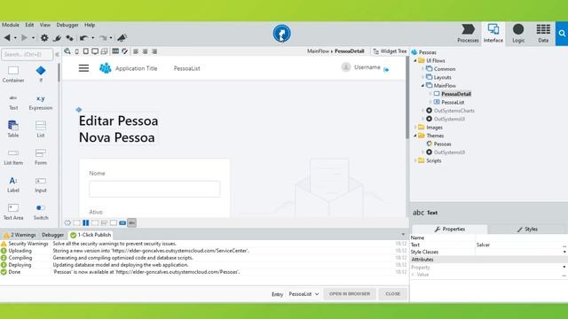
Task: Click the undo arrow icon
Action: [83, 37]
